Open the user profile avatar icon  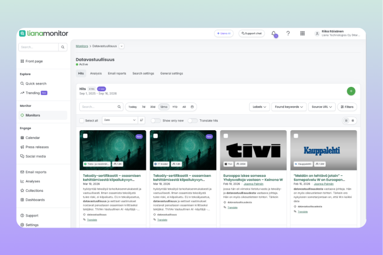[317, 34]
